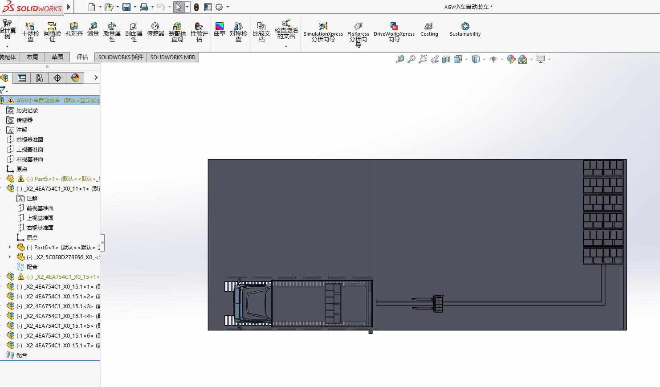The width and height of the screenshot is (660, 387).
Task: Expand the Part6<1> tree node
Action: point(10,247)
